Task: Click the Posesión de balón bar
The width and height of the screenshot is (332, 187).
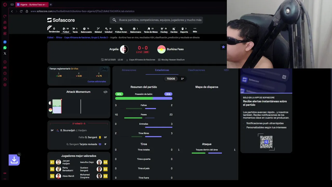Action: click(x=144, y=98)
